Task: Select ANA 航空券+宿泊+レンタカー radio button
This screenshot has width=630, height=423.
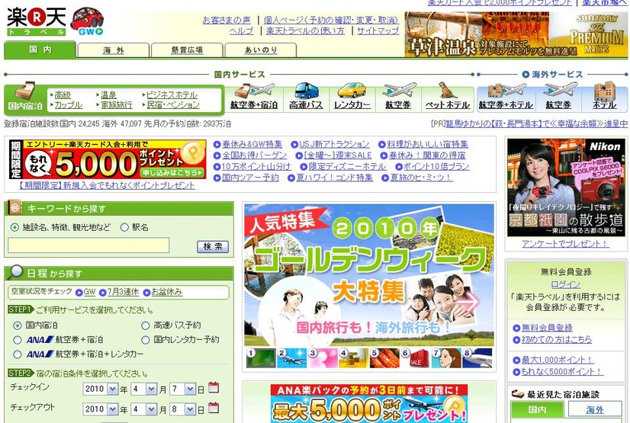Action: tap(18, 354)
